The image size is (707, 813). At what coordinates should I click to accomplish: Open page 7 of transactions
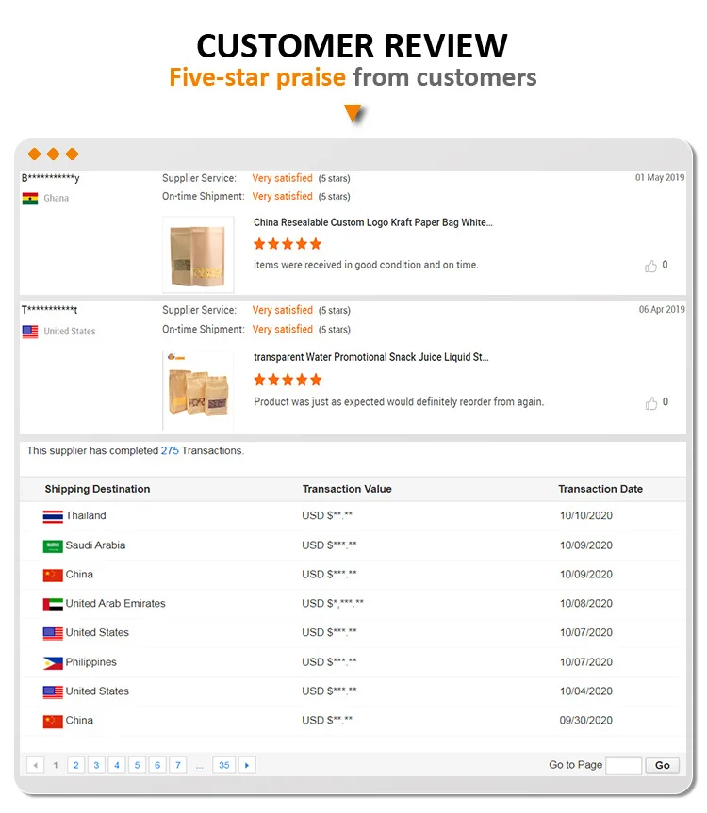point(178,765)
